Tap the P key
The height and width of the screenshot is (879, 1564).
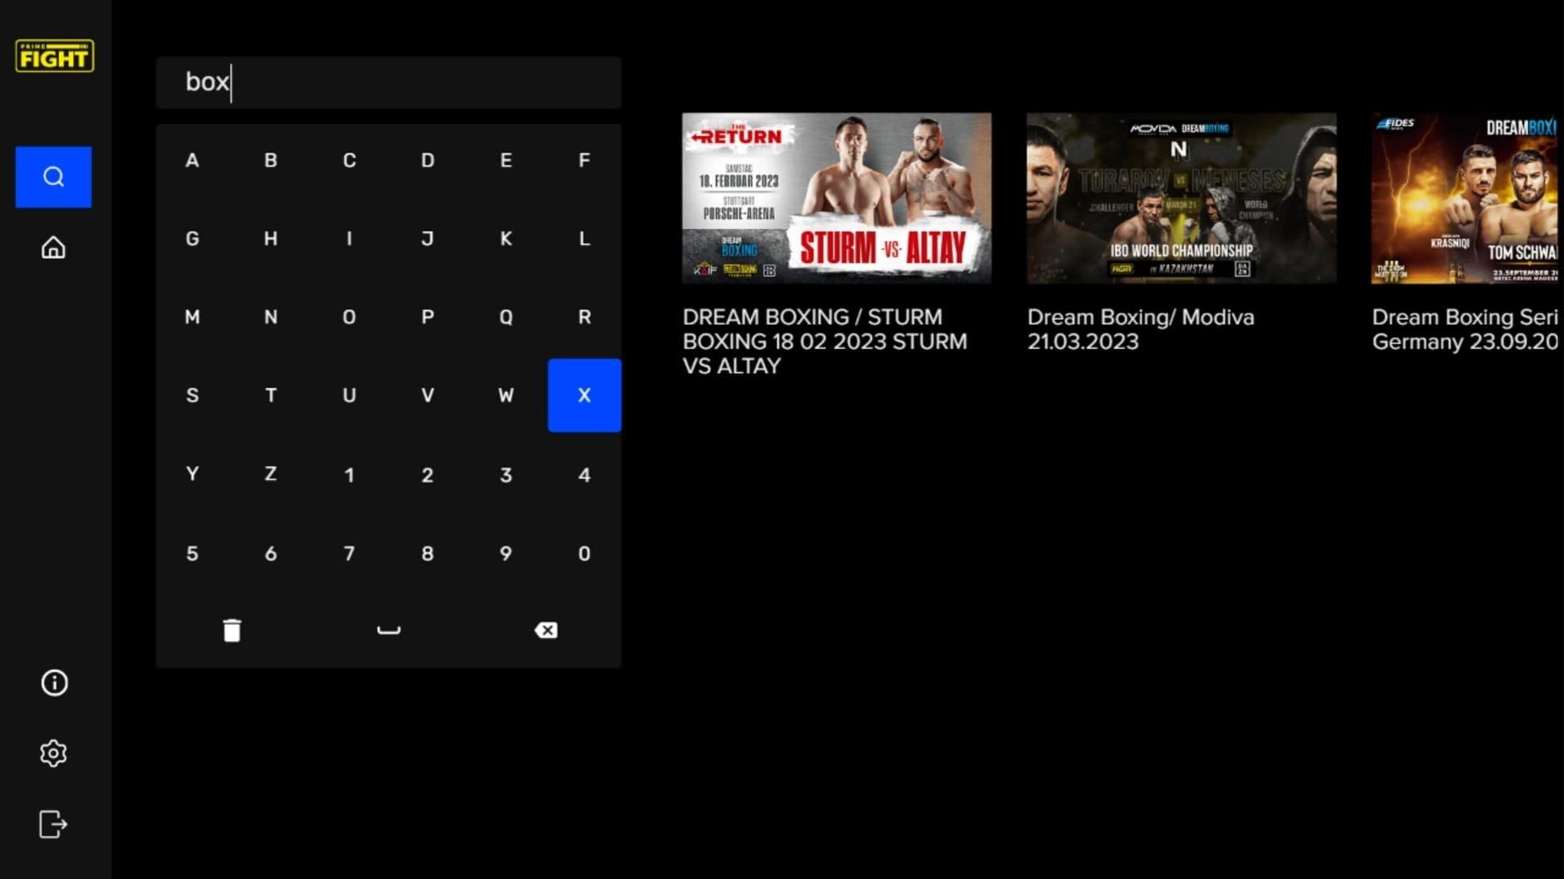(428, 317)
